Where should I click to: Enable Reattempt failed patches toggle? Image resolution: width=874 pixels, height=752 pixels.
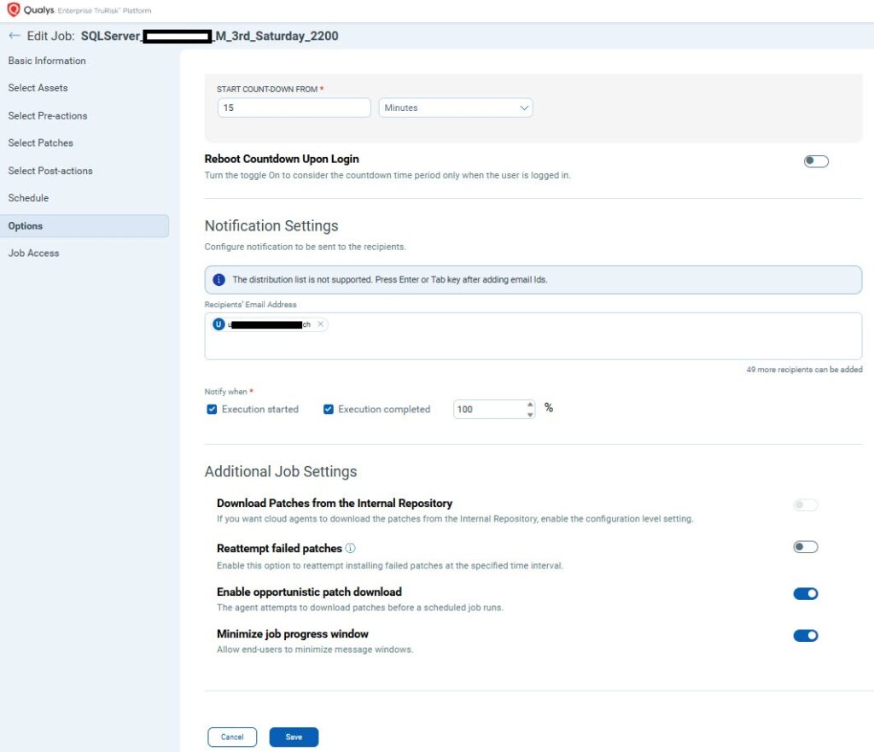point(805,547)
